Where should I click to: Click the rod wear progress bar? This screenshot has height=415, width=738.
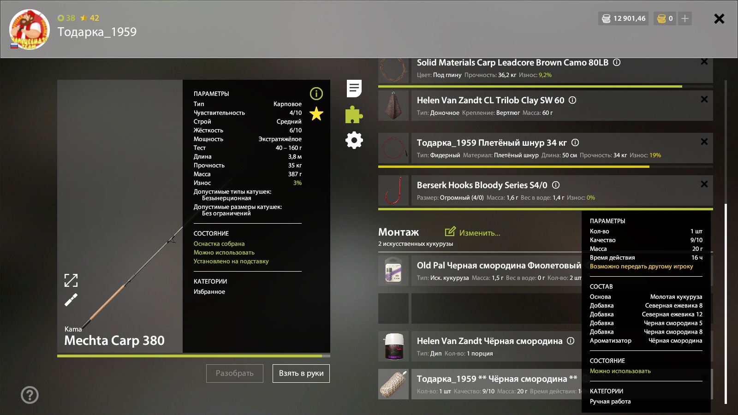[x=194, y=356]
